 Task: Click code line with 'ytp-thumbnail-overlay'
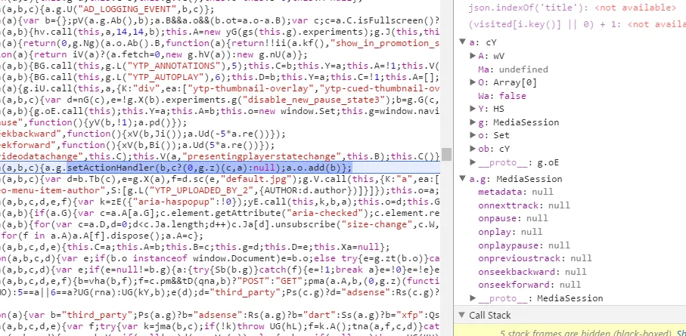pyautogui.click(x=220, y=88)
